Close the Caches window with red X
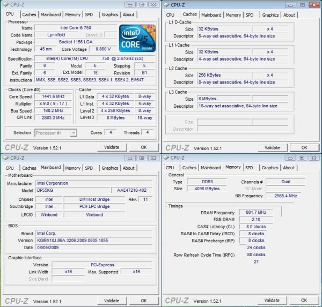 (314, 5)
